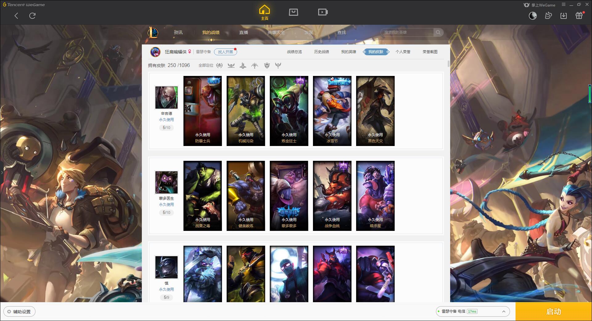Viewport: 592px width, 321px height.
Task: Click the 17ms latency indicator
Action: click(x=472, y=311)
